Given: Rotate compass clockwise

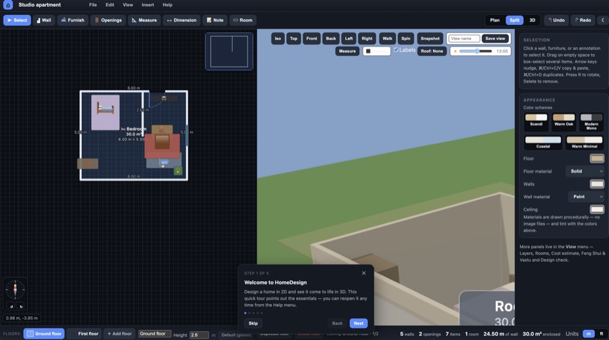Looking at the screenshot, I should tap(20, 306).
